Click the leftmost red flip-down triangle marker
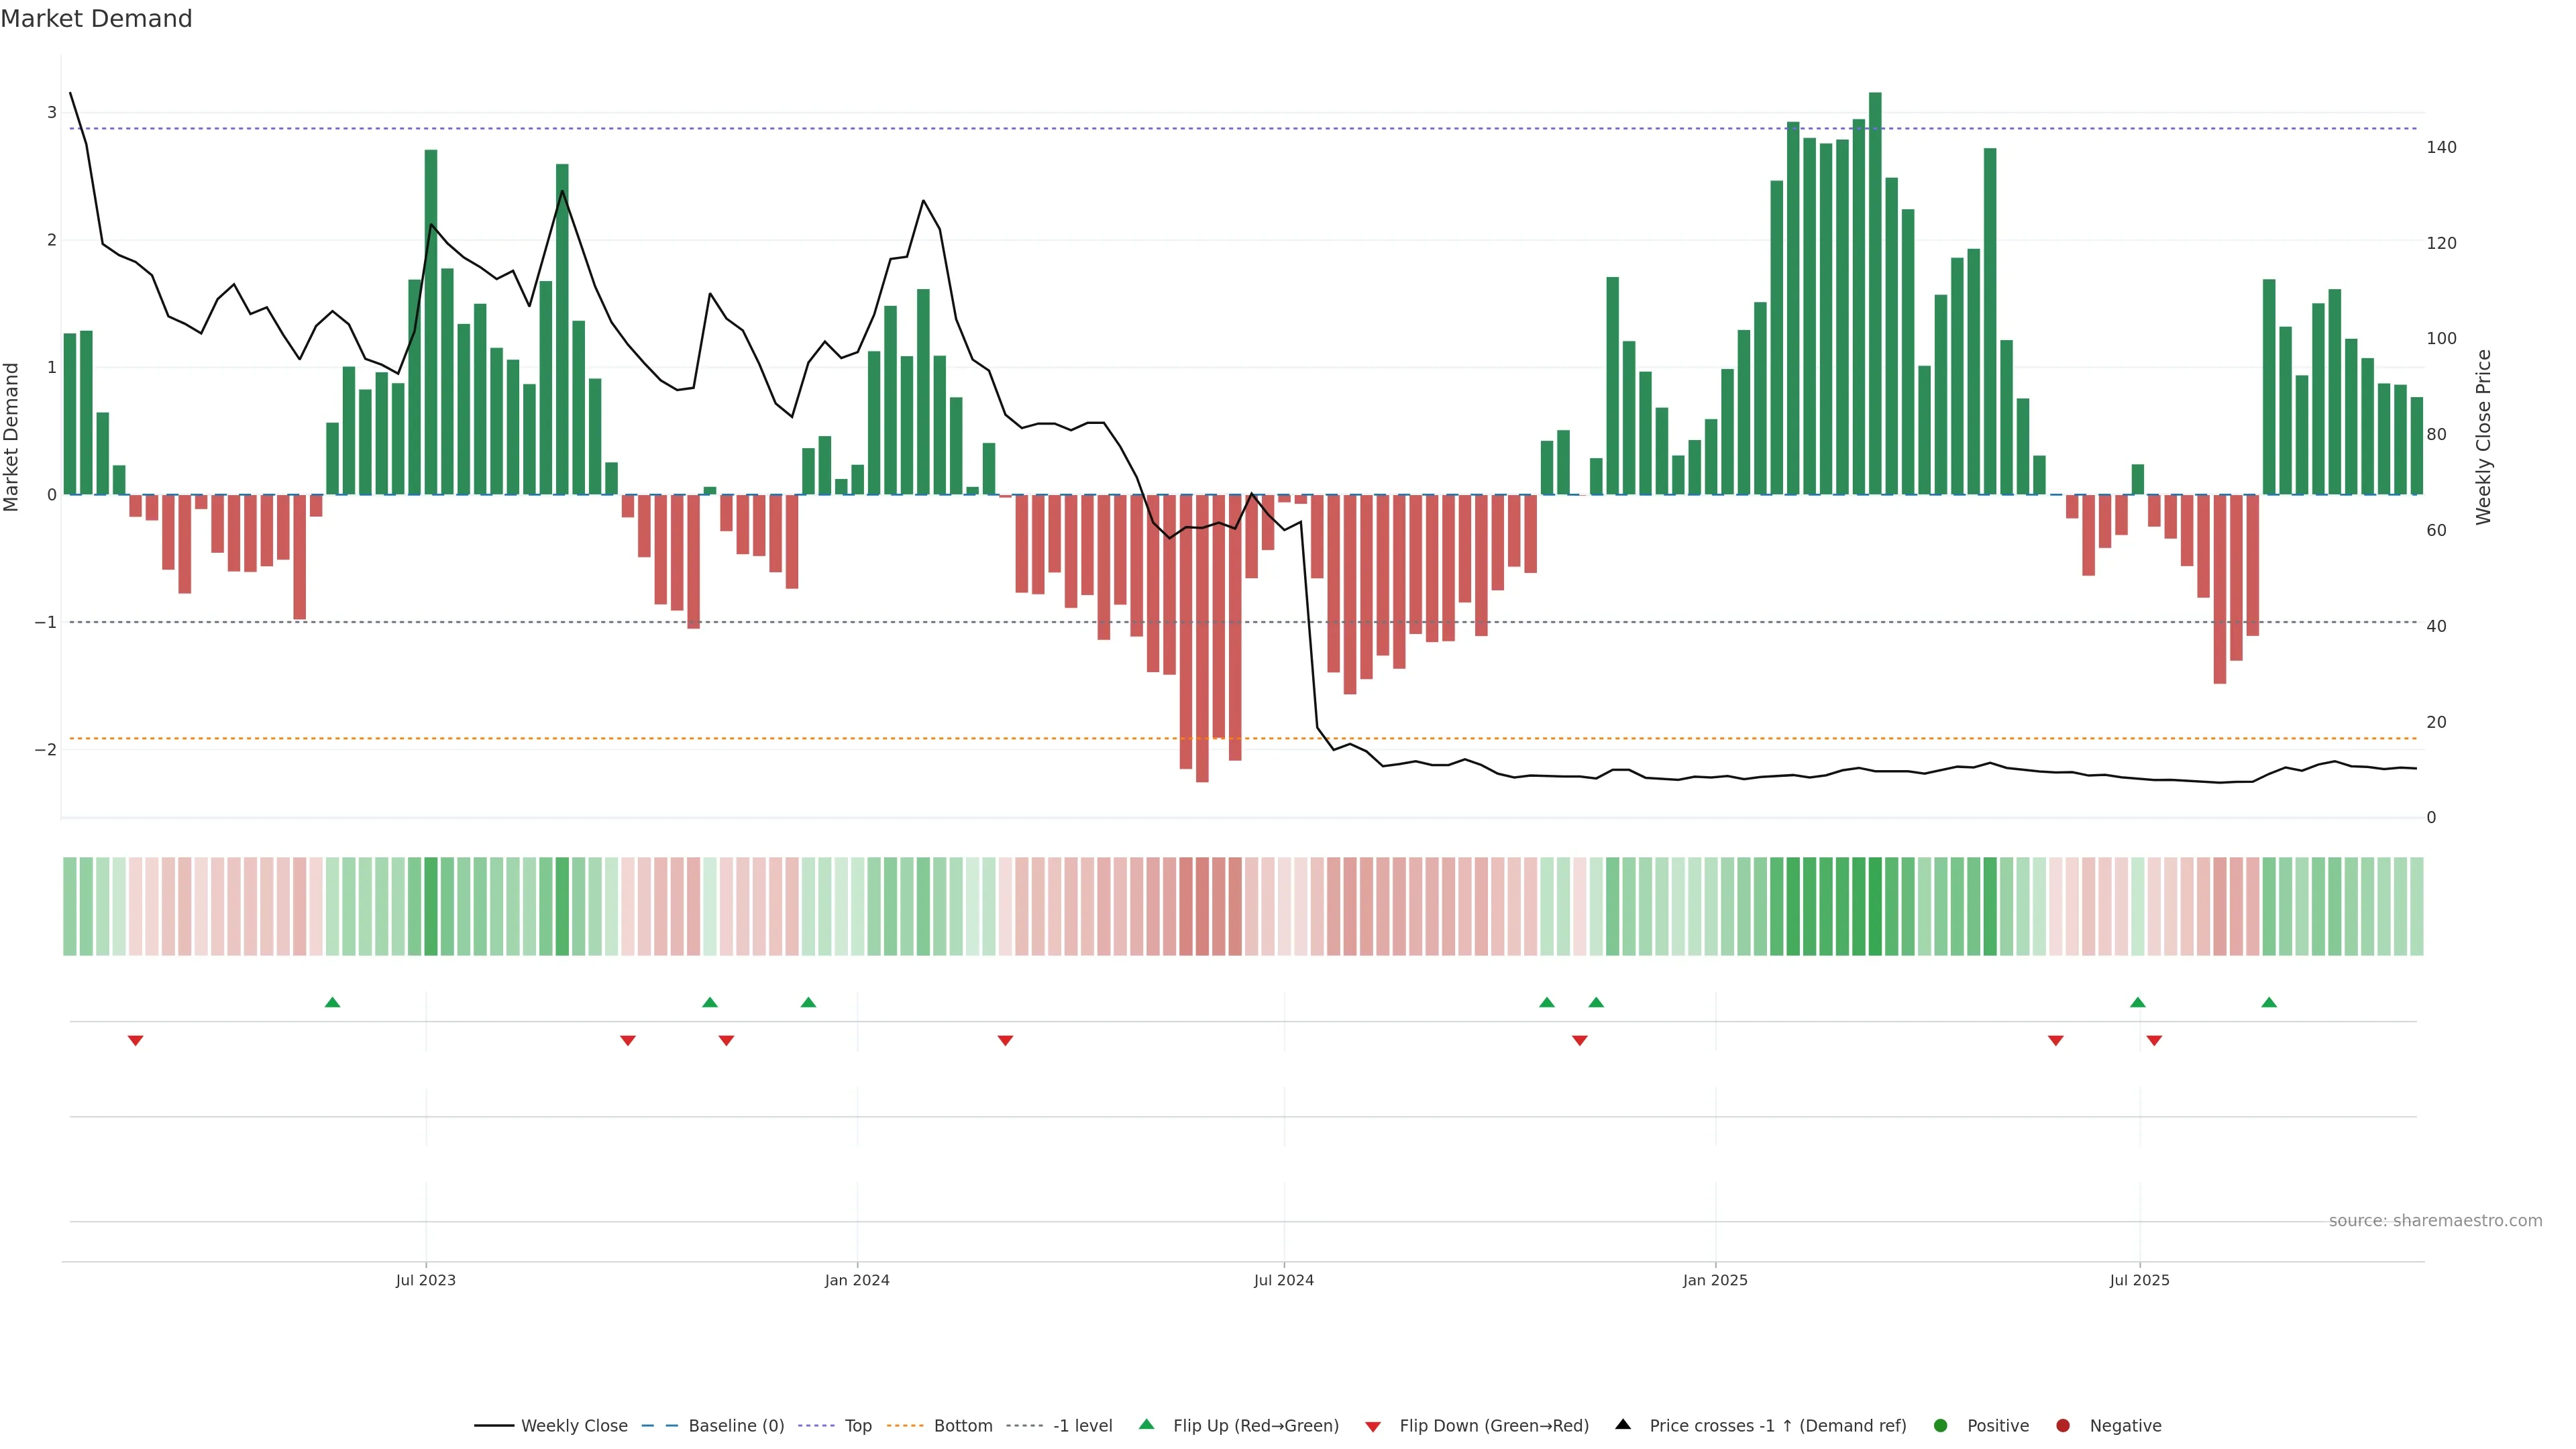The image size is (2576, 1449). tap(136, 1041)
